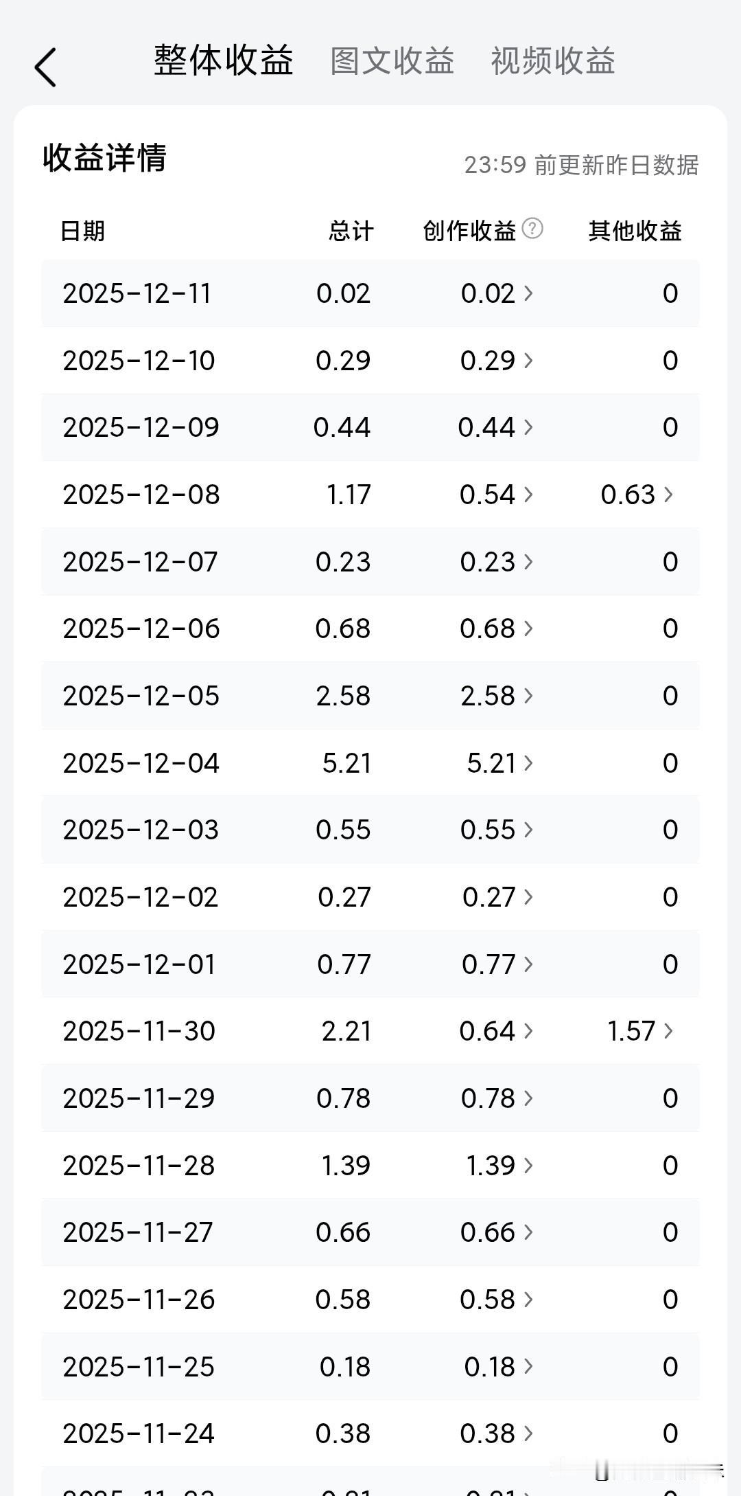Viewport: 741px width, 1496px height.
Task: Click the chevron next to 0.44 创作收益
Action: point(528,427)
